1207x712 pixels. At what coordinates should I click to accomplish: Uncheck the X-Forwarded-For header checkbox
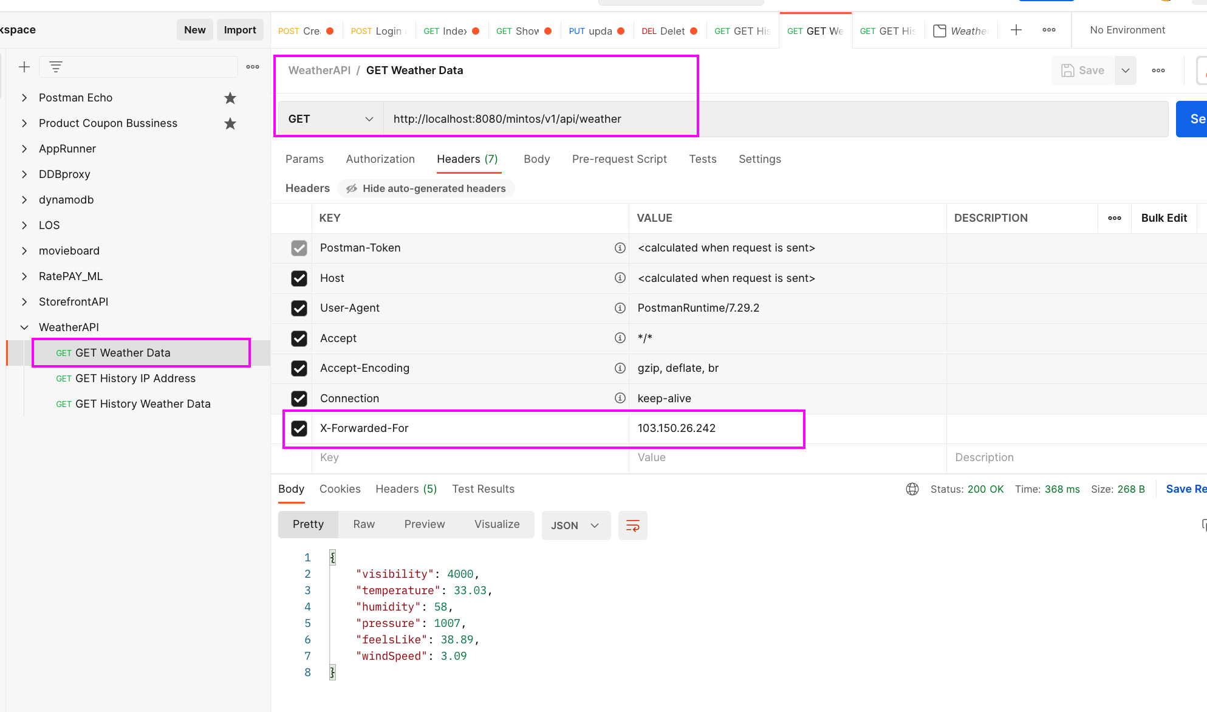[x=299, y=428]
